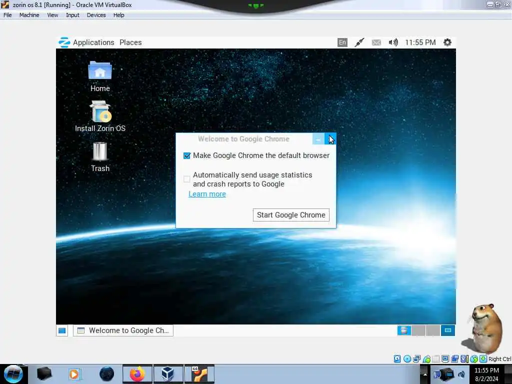Image resolution: width=512 pixels, height=384 pixels.
Task: Check the default browser checkbox
Action: 187,156
